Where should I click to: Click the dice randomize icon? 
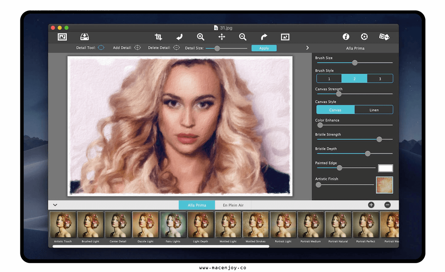(x=384, y=37)
